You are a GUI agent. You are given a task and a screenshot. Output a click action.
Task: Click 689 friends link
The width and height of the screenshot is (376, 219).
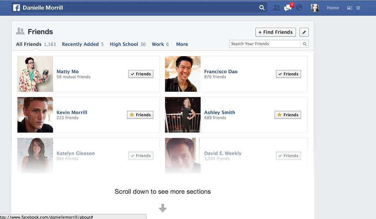point(215,118)
